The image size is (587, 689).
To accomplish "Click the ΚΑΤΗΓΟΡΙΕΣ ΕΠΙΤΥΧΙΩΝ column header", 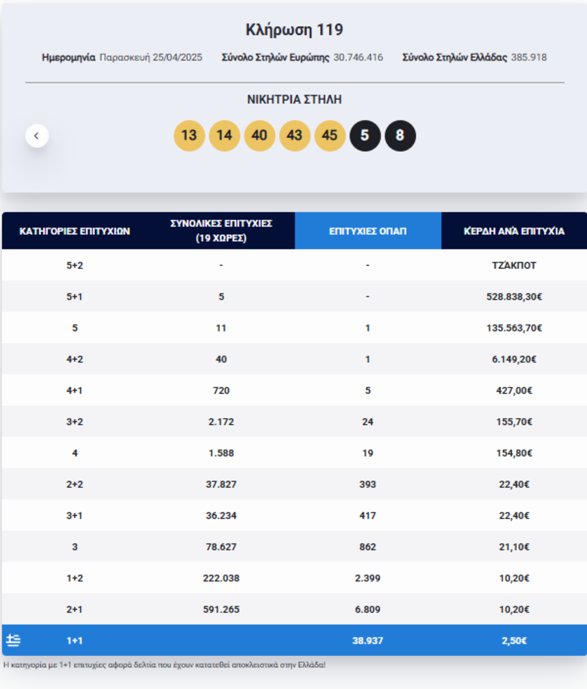I will pos(75,231).
